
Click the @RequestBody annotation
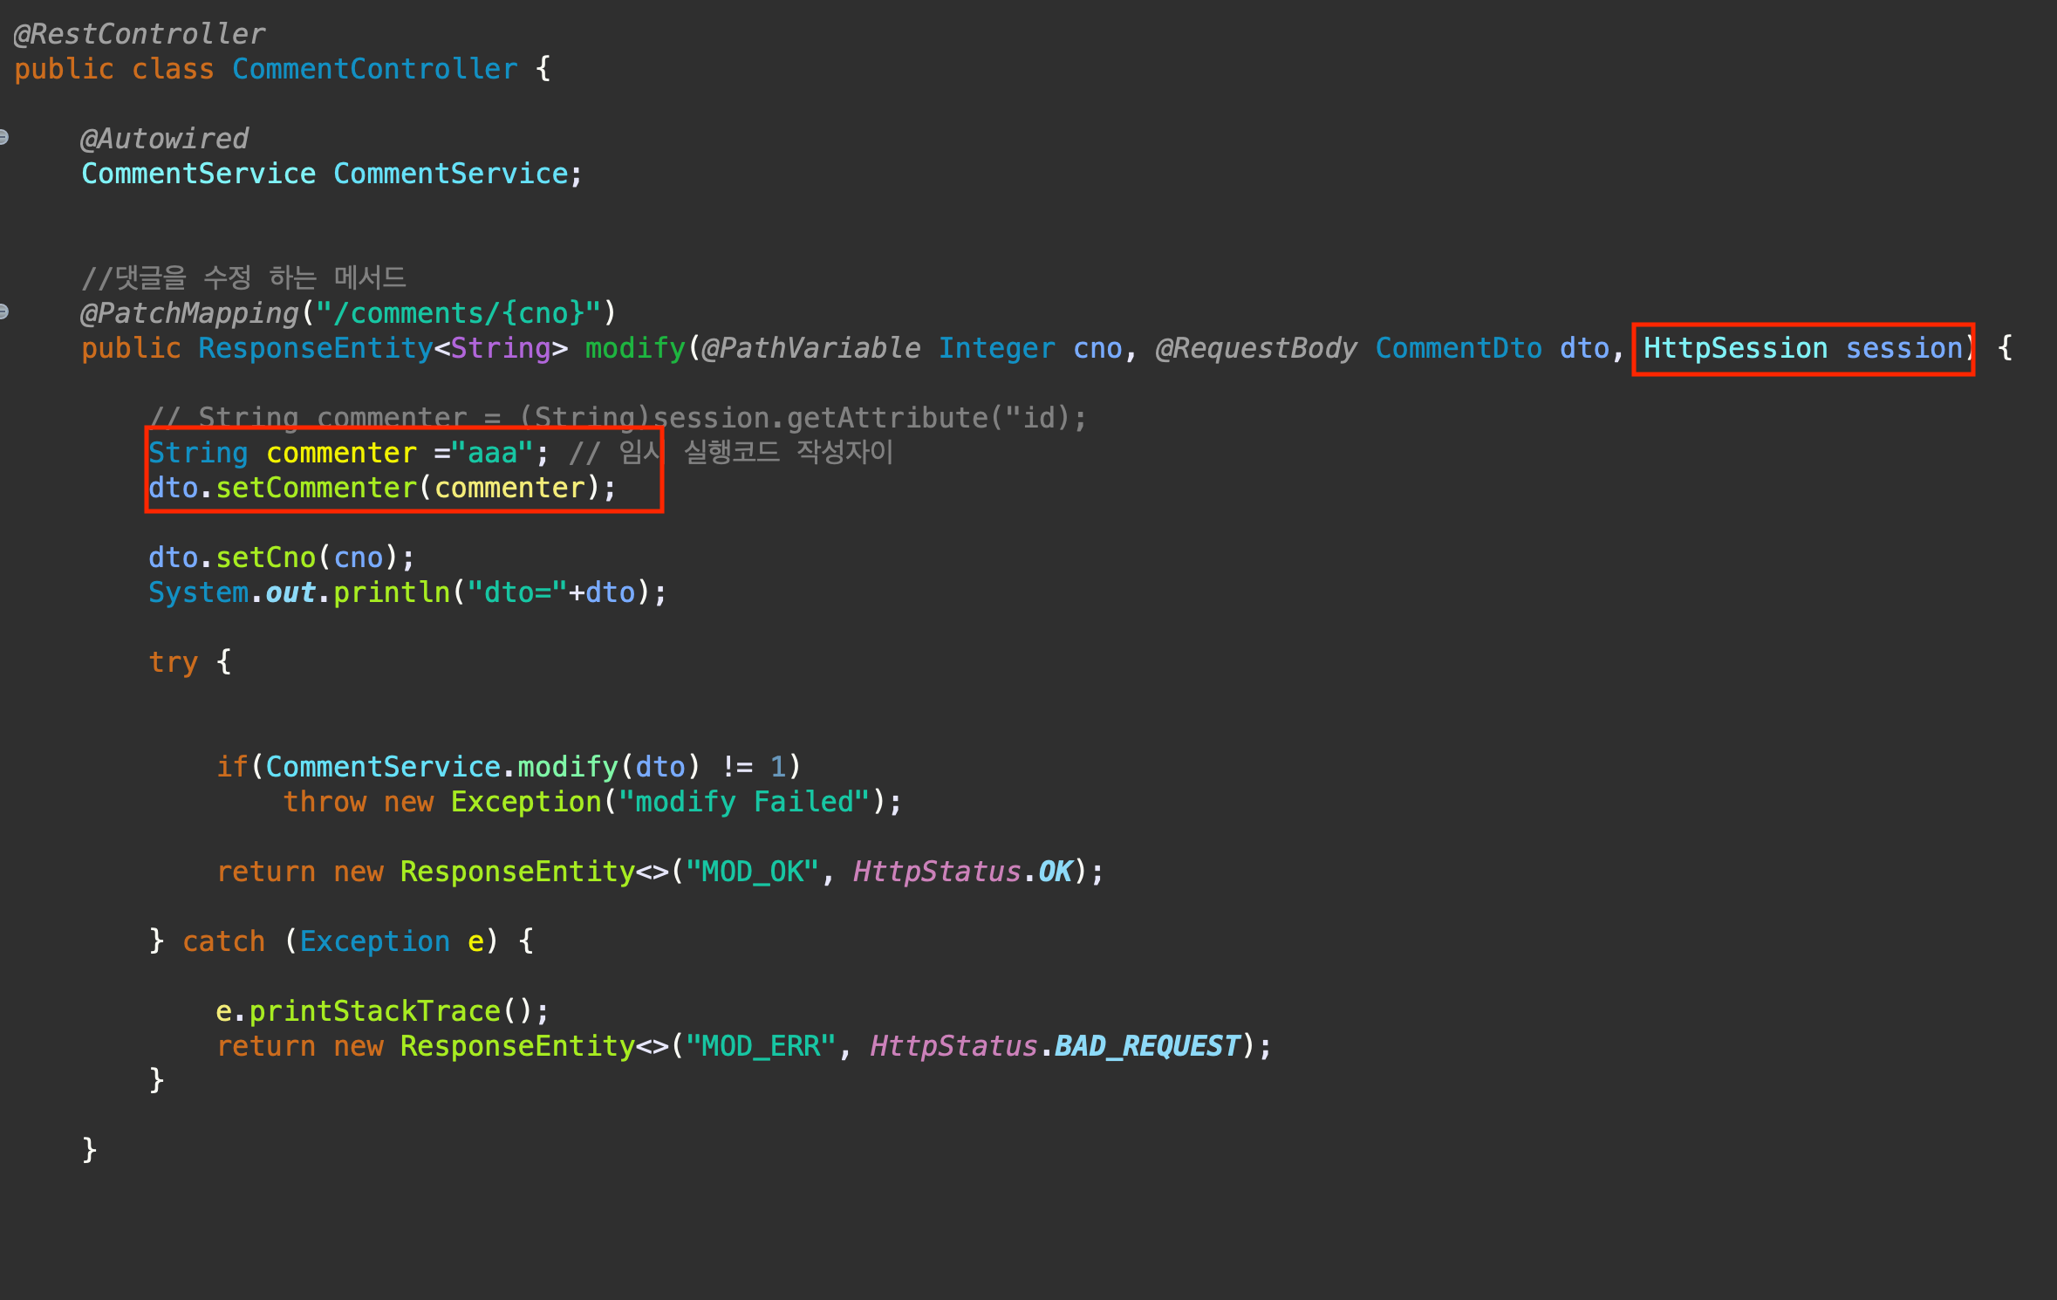tap(1255, 348)
